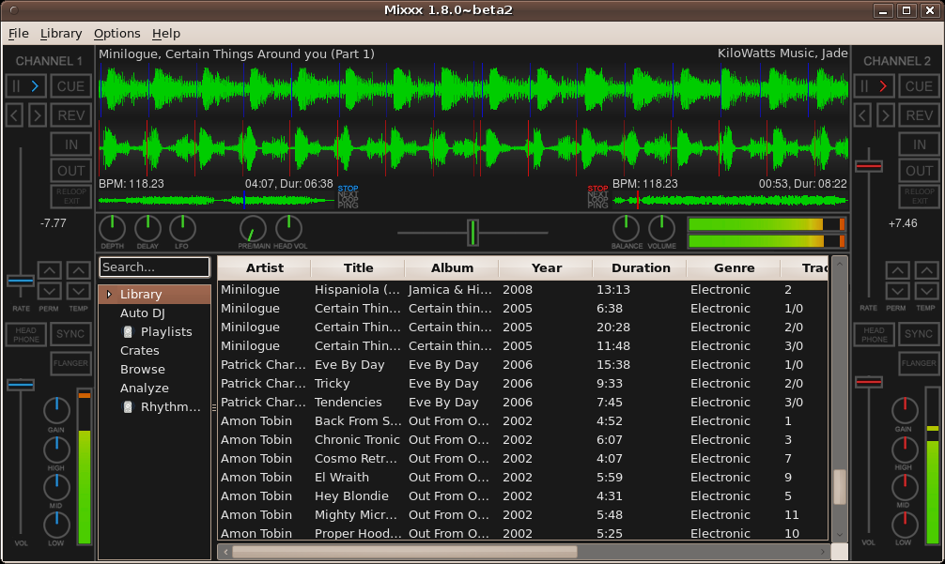Click Channel 2 fast-forward arrow button

click(x=885, y=115)
